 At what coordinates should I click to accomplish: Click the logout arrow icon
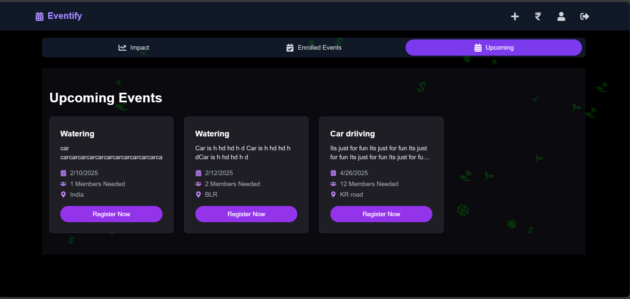point(585,16)
